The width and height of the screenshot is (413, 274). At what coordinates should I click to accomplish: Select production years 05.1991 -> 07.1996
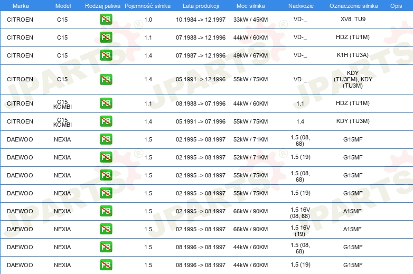coord(201,121)
